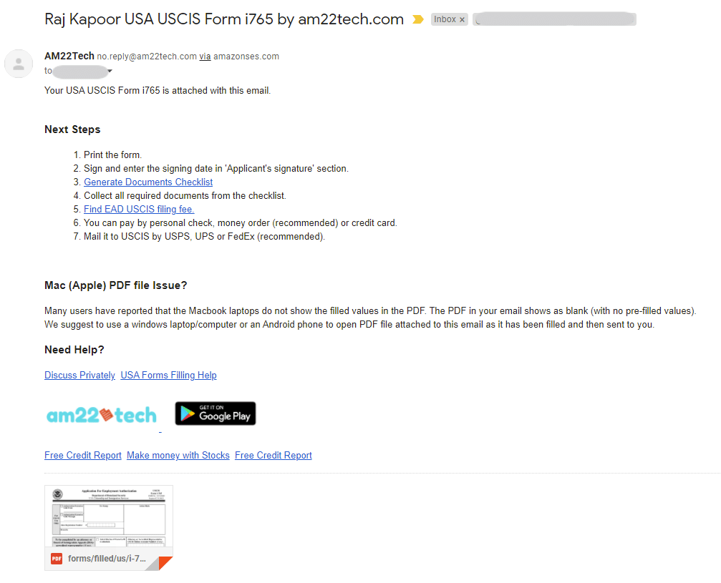Open USA Forms Filling Help
The image size is (721, 583).
coord(168,375)
